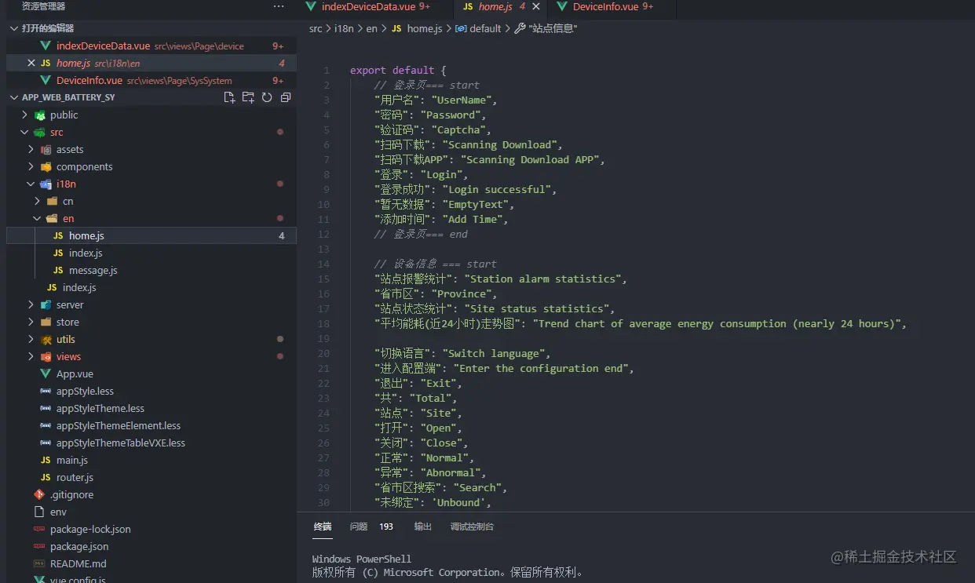Image resolution: width=975 pixels, height=583 pixels.
Task: Click the git icon beside .gitignore
Action: (39, 494)
